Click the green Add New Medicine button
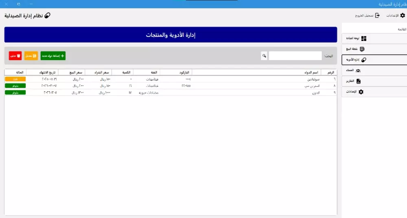 coord(53,56)
